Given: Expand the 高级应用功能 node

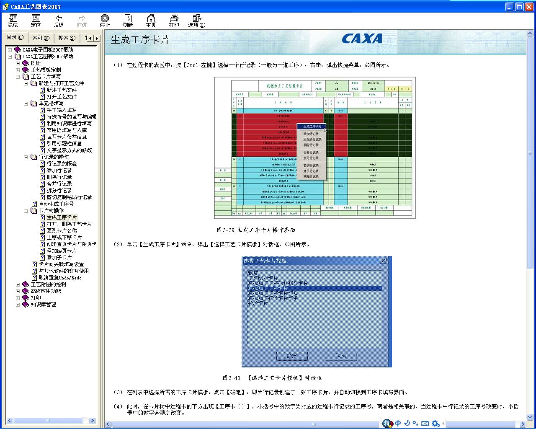Looking at the screenshot, I should coord(18,291).
